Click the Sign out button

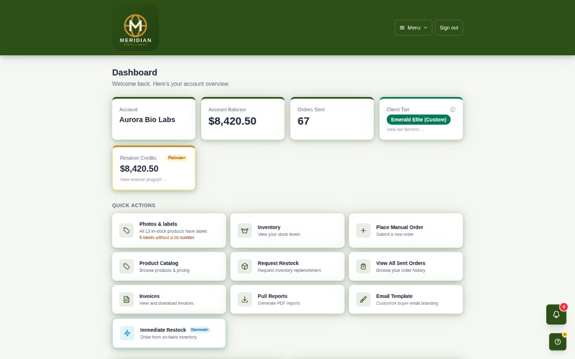click(x=449, y=28)
